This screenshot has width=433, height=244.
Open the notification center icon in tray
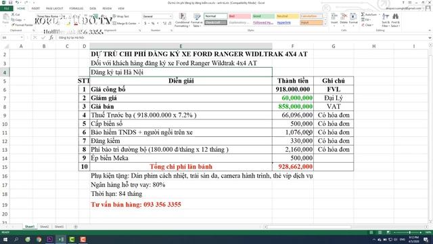(426, 239)
